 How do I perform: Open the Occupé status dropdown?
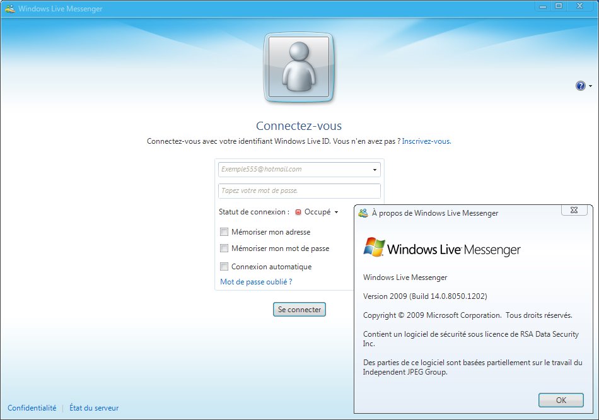(337, 212)
